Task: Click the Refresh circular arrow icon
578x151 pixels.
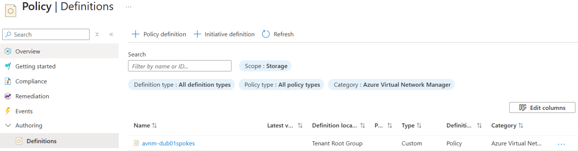Action: click(266, 34)
